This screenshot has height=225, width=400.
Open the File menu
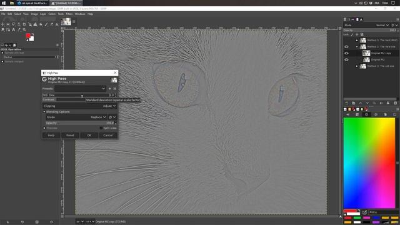tap(3, 14)
